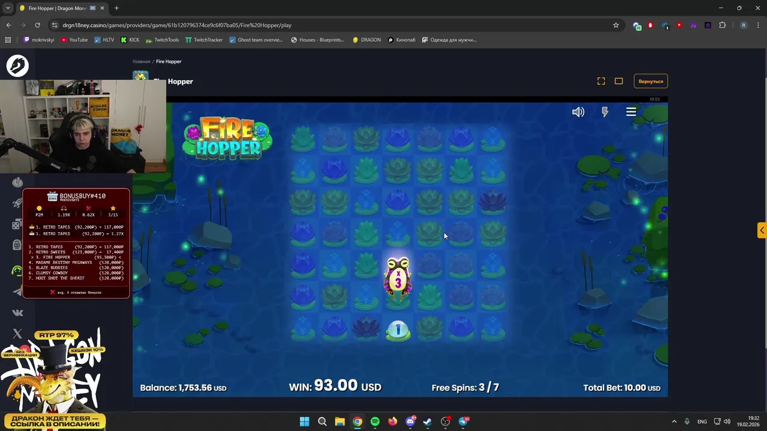Click the joystick sidebar icon
The image size is (767, 431).
[17, 182]
